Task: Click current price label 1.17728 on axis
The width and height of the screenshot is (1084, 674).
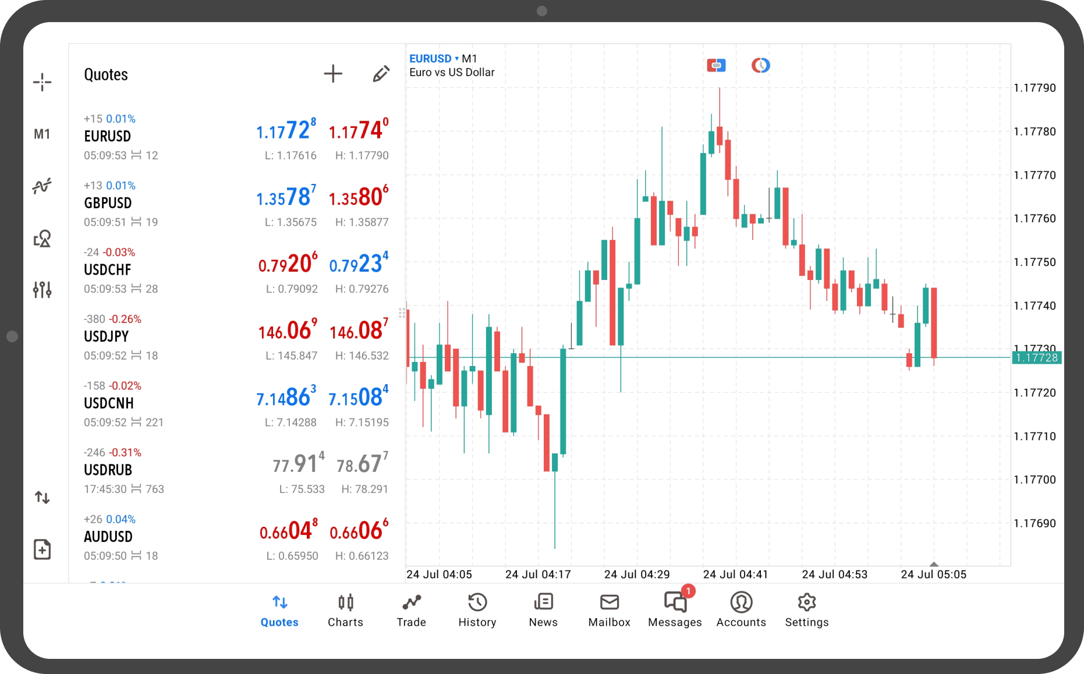Action: (1037, 357)
